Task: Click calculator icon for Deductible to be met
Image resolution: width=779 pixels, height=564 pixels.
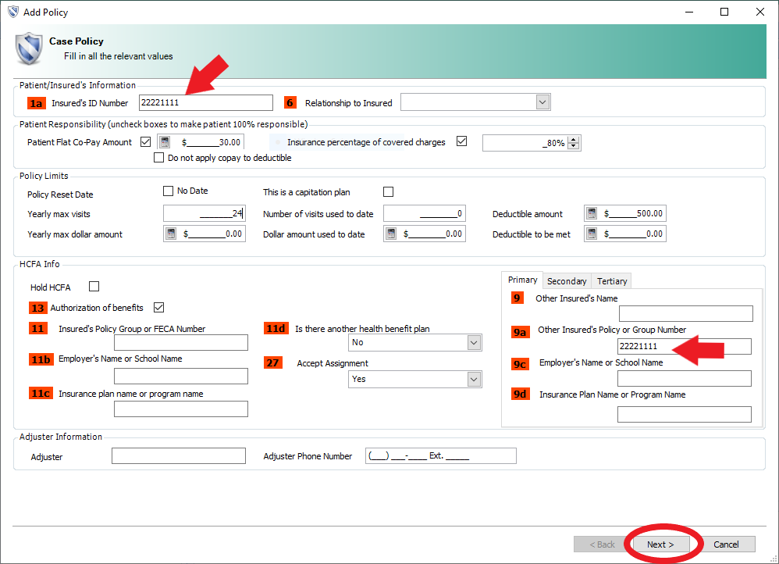Action: coord(591,234)
